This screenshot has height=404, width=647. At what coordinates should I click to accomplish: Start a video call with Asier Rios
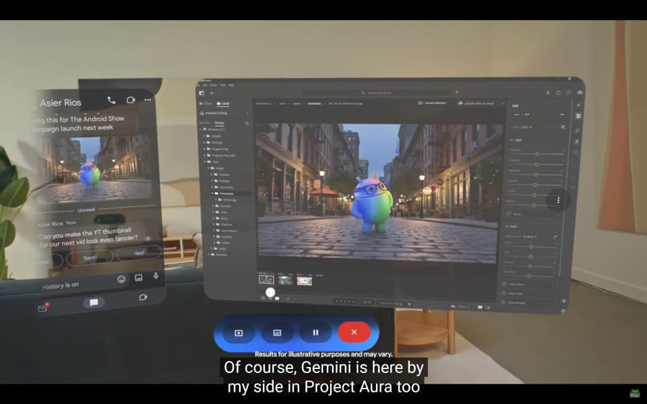coord(131,100)
